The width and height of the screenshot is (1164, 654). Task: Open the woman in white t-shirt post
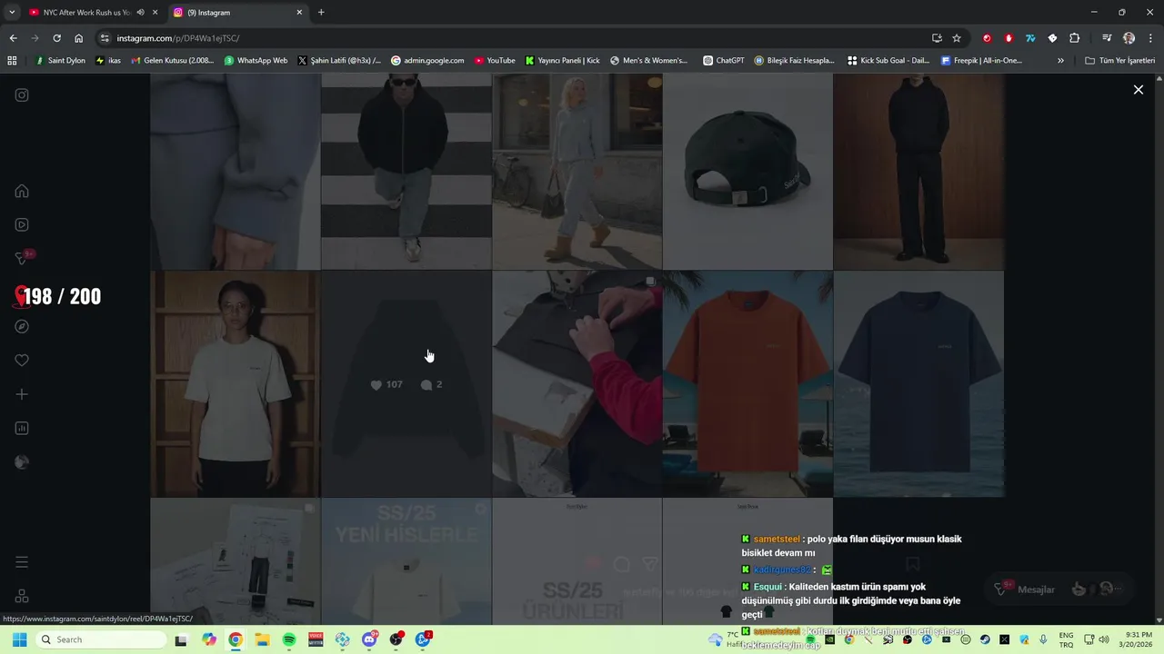click(x=236, y=383)
